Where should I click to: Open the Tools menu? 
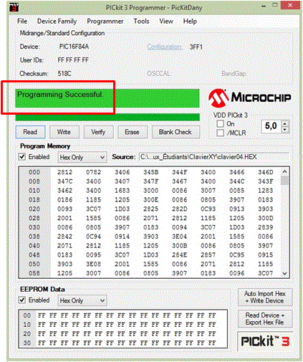(x=141, y=22)
